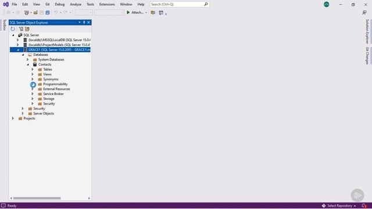Expand the Synonyms folder
Image resolution: width=372 pixels, height=209 pixels.
[x=33, y=79]
